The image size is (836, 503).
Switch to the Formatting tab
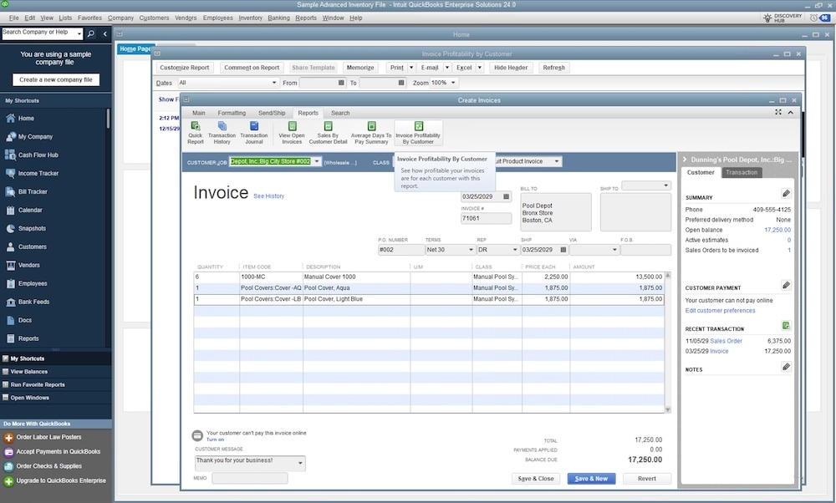click(232, 113)
